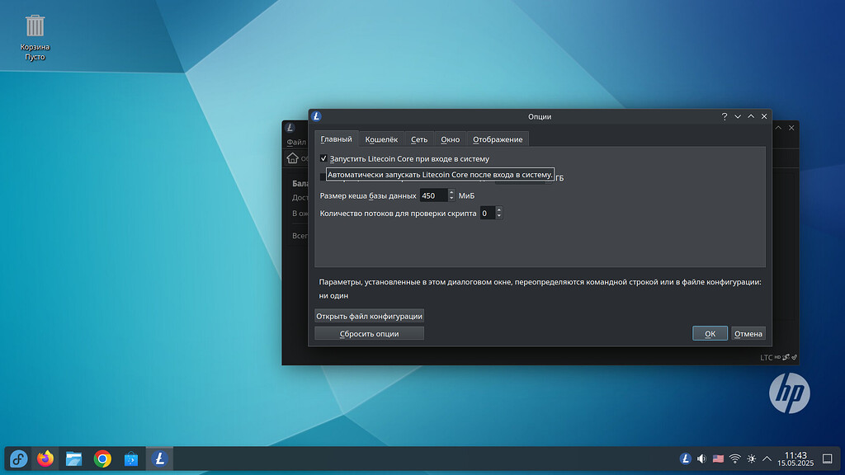The height and width of the screenshot is (475, 845).
Task: Launch Firefox from the taskbar
Action: click(45, 459)
